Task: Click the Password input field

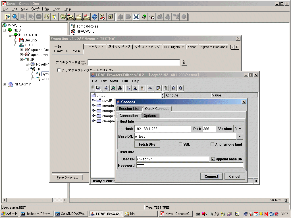Action: (x=190, y=165)
